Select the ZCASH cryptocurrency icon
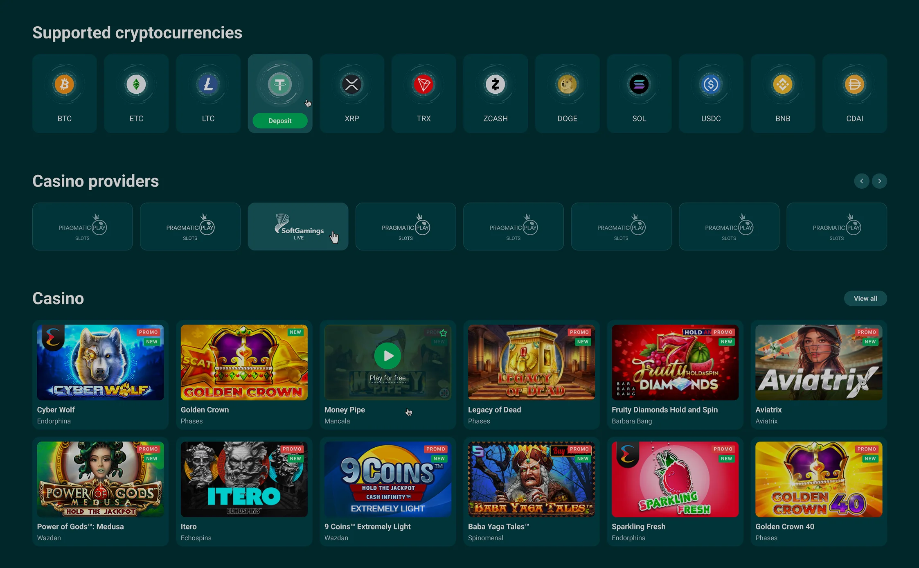The image size is (919, 568). tap(496, 85)
